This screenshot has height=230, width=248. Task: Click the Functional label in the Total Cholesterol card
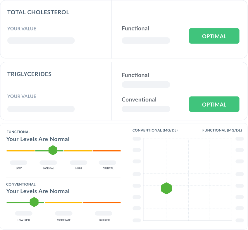tap(135, 28)
